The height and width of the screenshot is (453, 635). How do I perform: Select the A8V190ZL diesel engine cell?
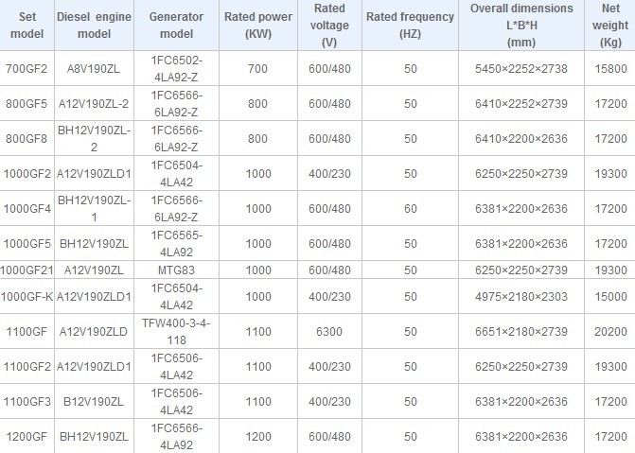pos(95,68)
